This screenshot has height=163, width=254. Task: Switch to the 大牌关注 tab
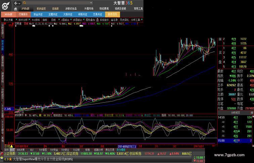68,14
